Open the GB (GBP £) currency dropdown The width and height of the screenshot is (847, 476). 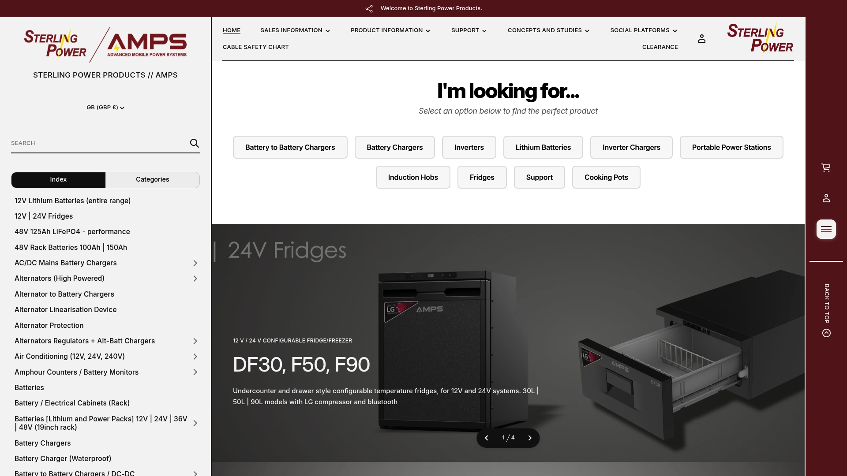tap(105, 108)
